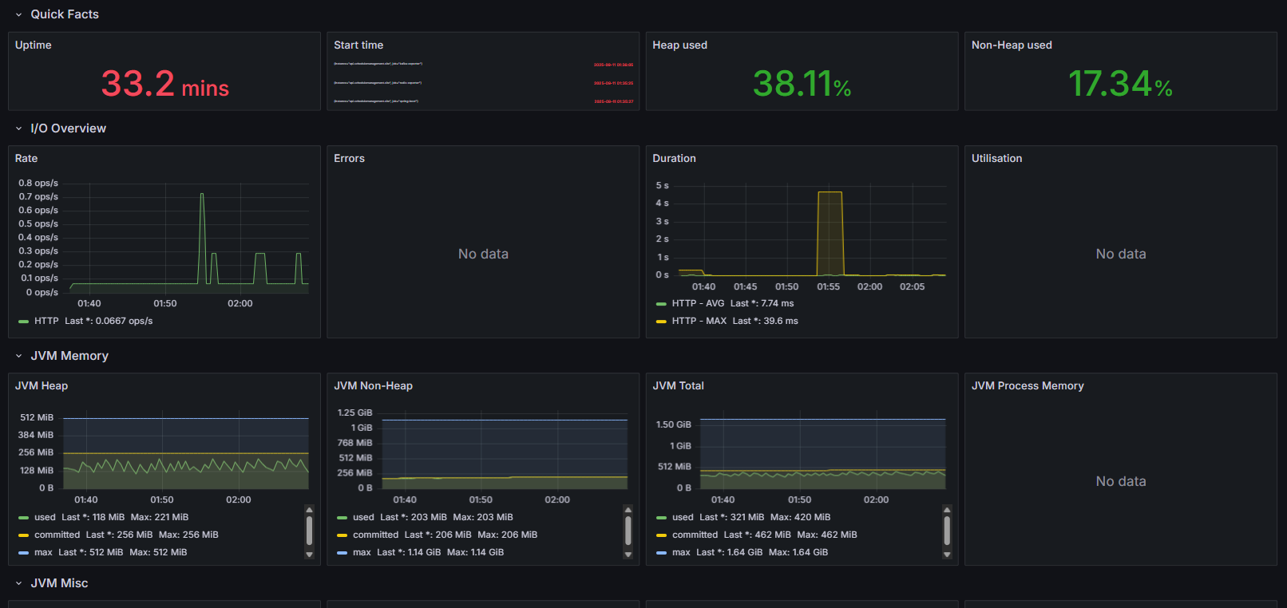Toggle committed series in JVM Heap legend

(57, 535)
